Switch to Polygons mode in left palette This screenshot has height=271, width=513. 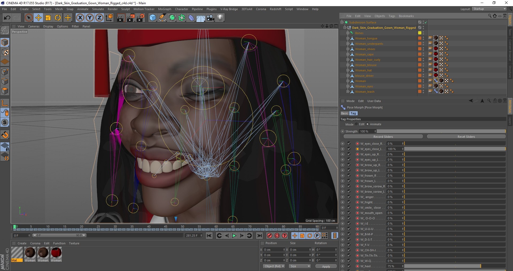click(x=5, y=91)
